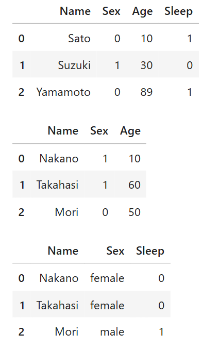Click the Name header of first table
This screenshot has width=203, height=350.
75,11
